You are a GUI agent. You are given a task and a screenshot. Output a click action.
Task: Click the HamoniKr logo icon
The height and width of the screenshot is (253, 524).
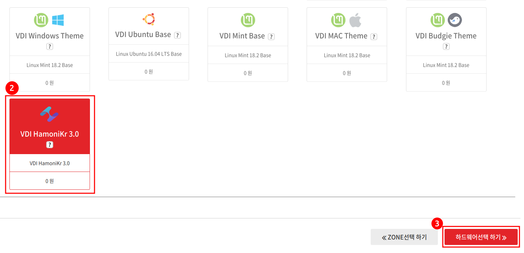49,114
